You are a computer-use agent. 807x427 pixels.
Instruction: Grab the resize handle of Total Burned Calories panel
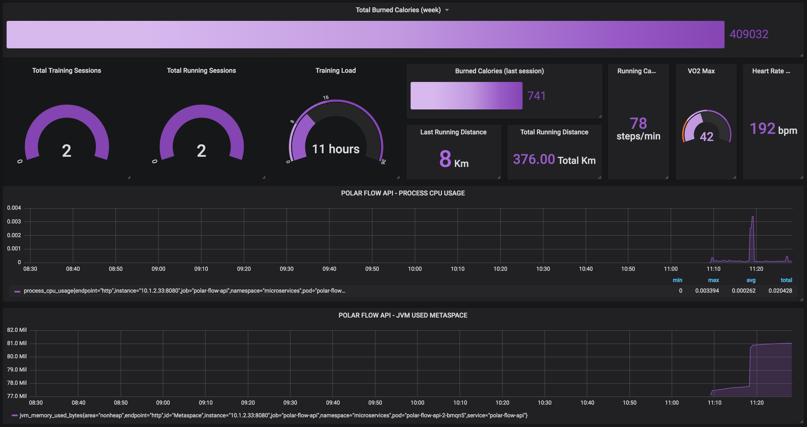[x=802, y=55]
